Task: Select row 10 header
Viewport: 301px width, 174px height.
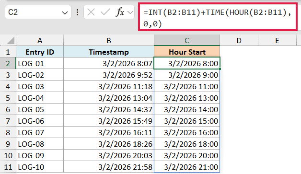Action: [x=8, y=156]
